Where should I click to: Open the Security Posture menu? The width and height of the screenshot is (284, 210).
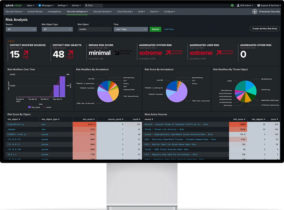[14, 12]
